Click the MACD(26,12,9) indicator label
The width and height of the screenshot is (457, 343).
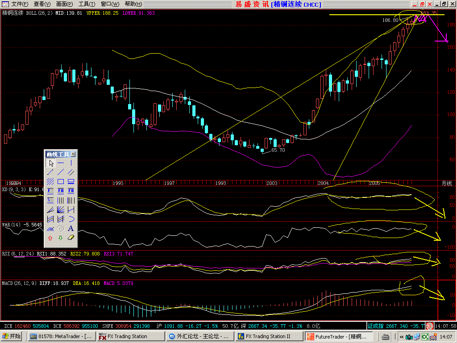pyautogui.click(x=19, y=283)
